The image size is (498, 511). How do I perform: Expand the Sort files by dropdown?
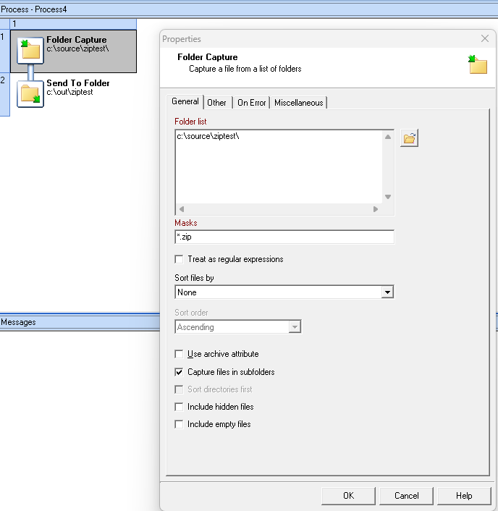coord(387,292)
